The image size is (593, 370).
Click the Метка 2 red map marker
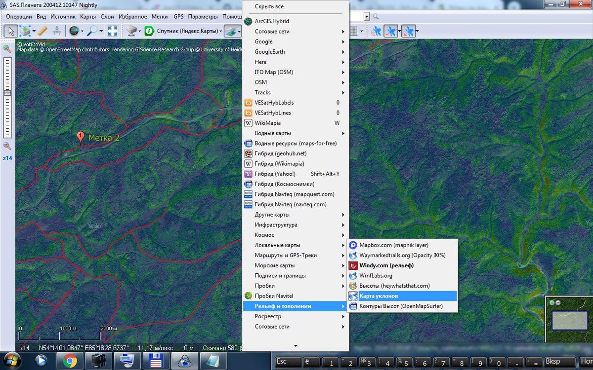coord(81,137)
